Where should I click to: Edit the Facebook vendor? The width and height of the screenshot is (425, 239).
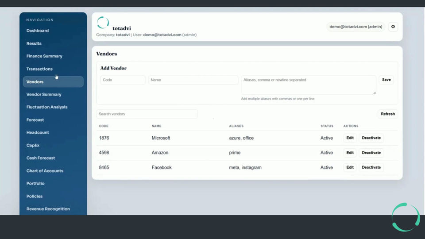pyautogui.click(x=350, y=167)
